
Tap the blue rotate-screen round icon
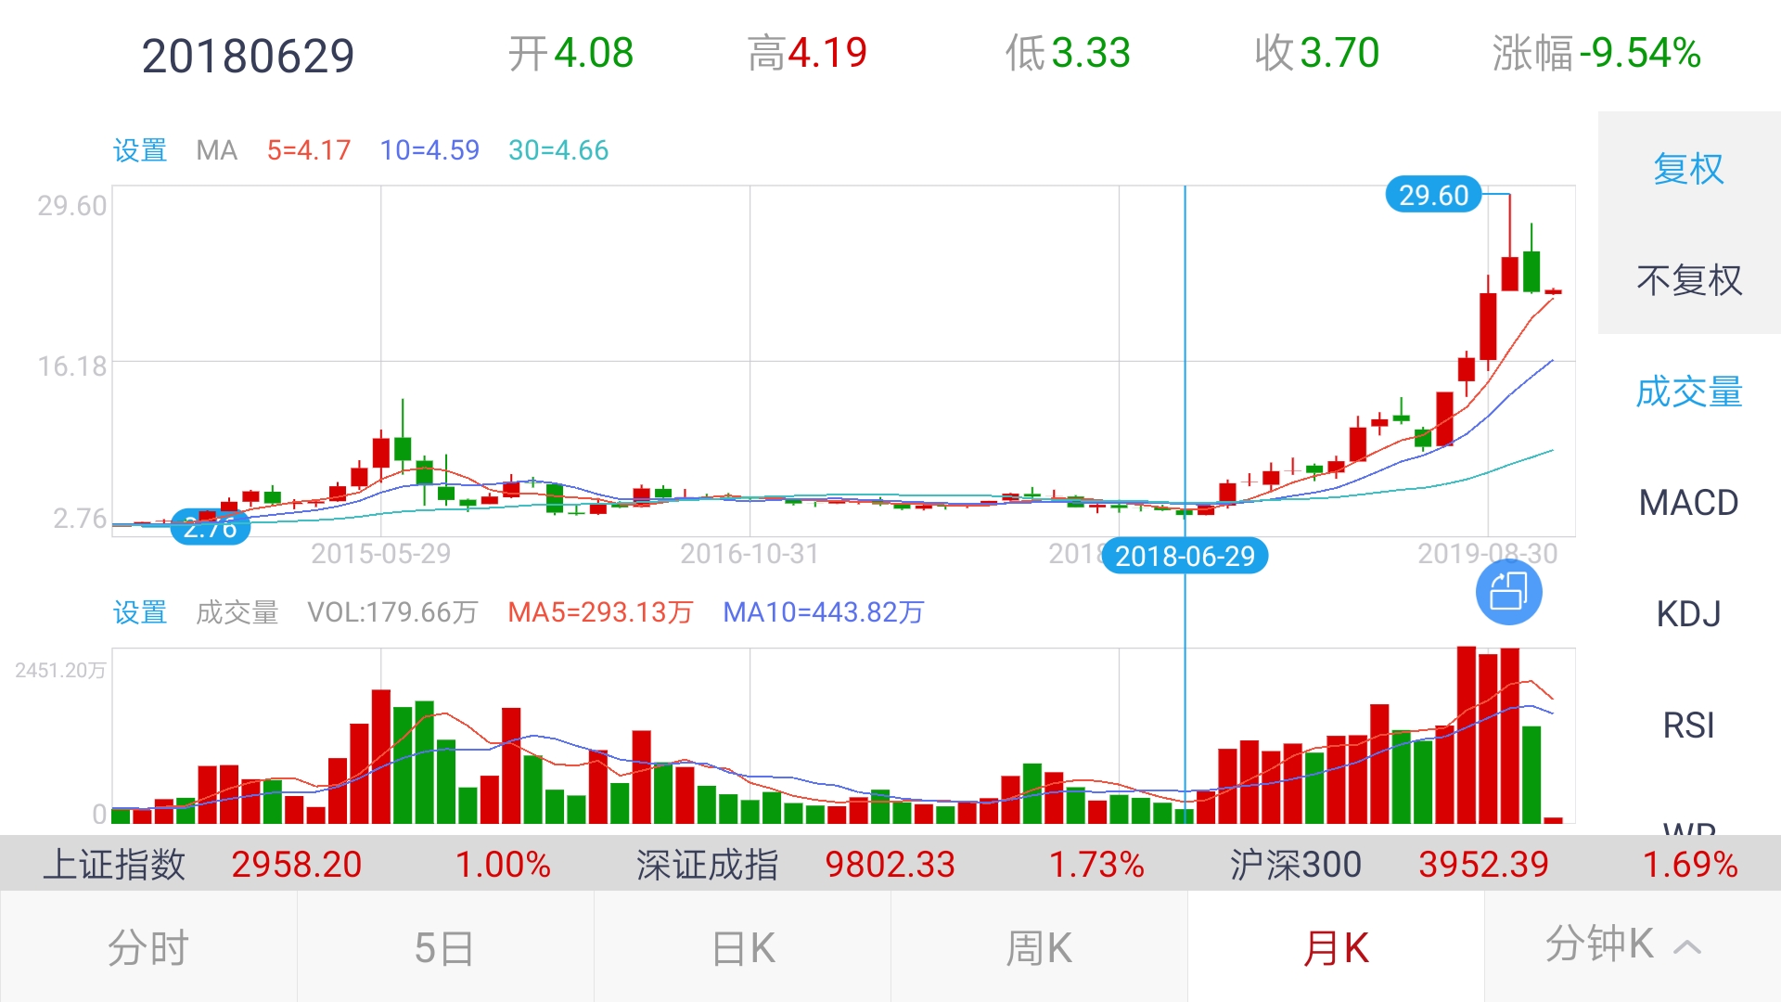point(1508,592)
